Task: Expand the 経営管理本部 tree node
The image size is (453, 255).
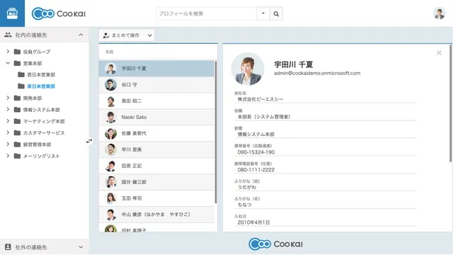Action: point(8,144)
